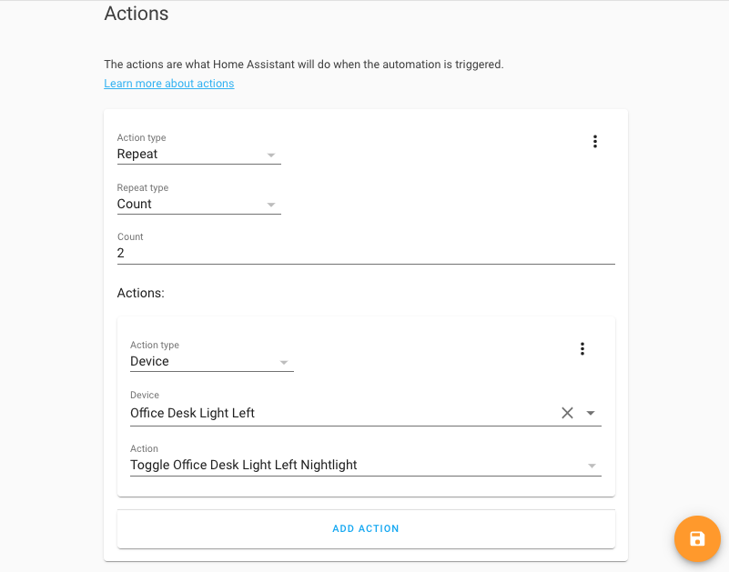Click the Device text box to search devices

tap(319, 413)
